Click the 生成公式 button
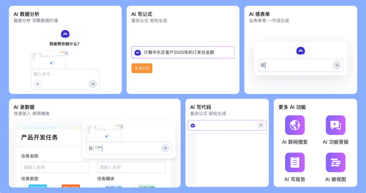 142,68
